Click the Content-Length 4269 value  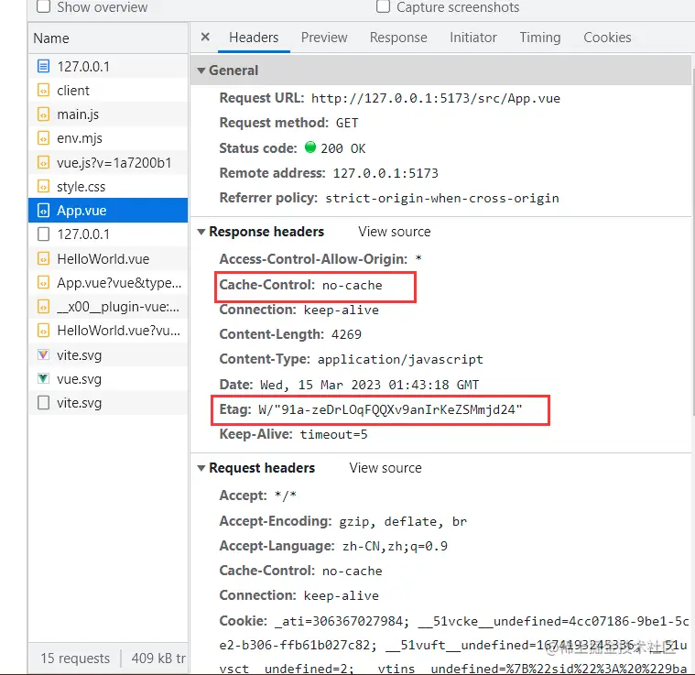point(346,334)
